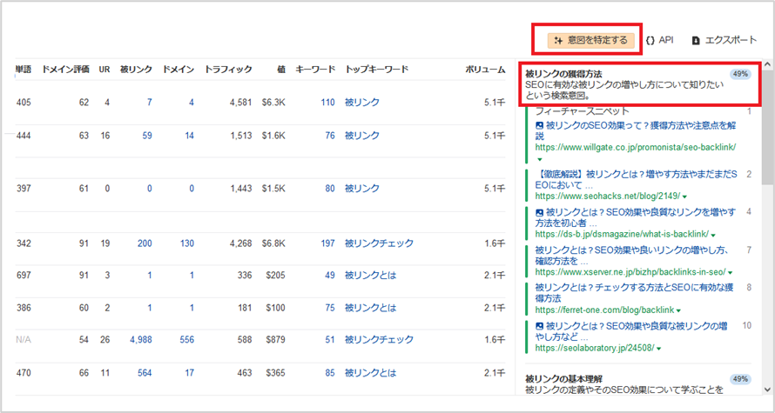This screenshot has height=413, width=775.
Task: Expand dropdown arrow under willgate.co.jp URL
Action: (x=539, y=159)
